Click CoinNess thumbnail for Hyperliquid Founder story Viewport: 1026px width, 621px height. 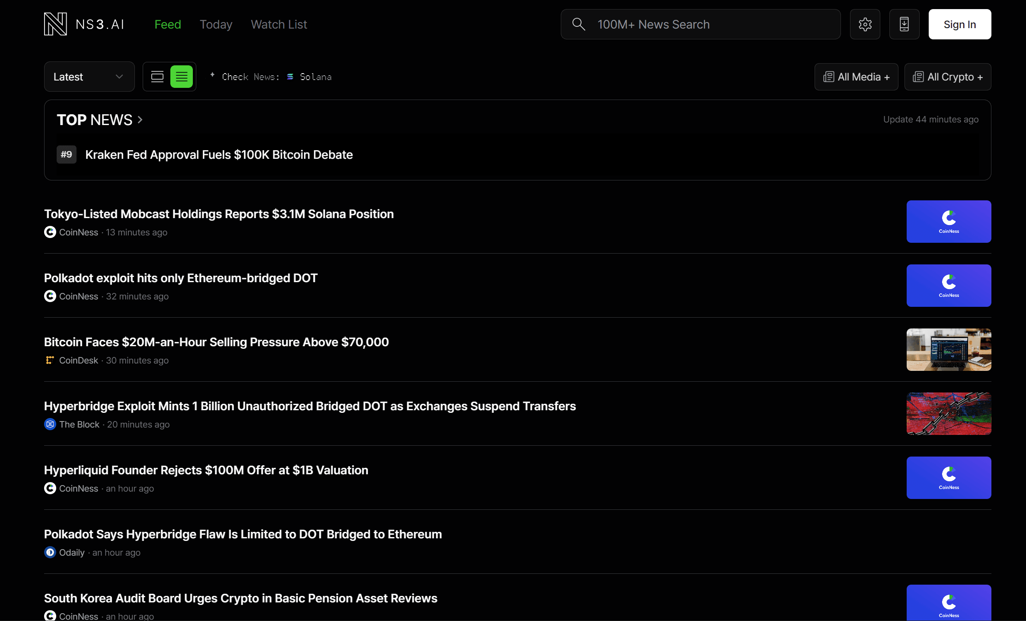point(949,478)
